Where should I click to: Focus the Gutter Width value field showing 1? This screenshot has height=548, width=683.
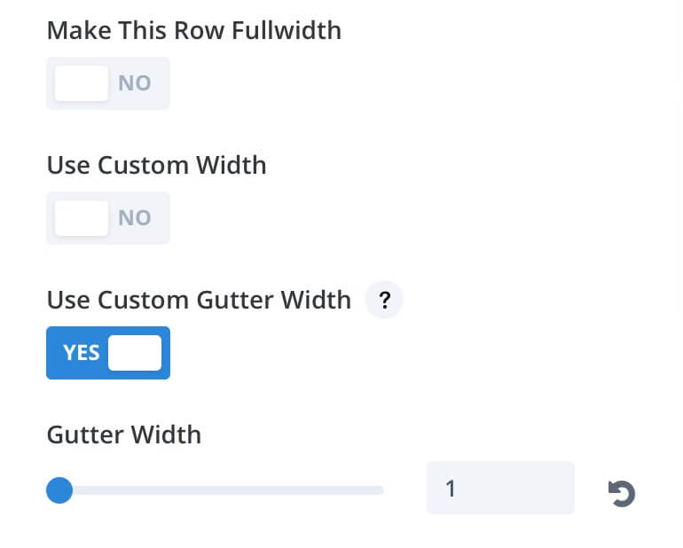tap(500, 488)
